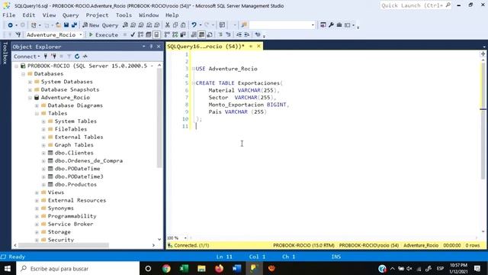The image size is (488, 275).
Task: Click the Execute button
Action: (104, 34)
